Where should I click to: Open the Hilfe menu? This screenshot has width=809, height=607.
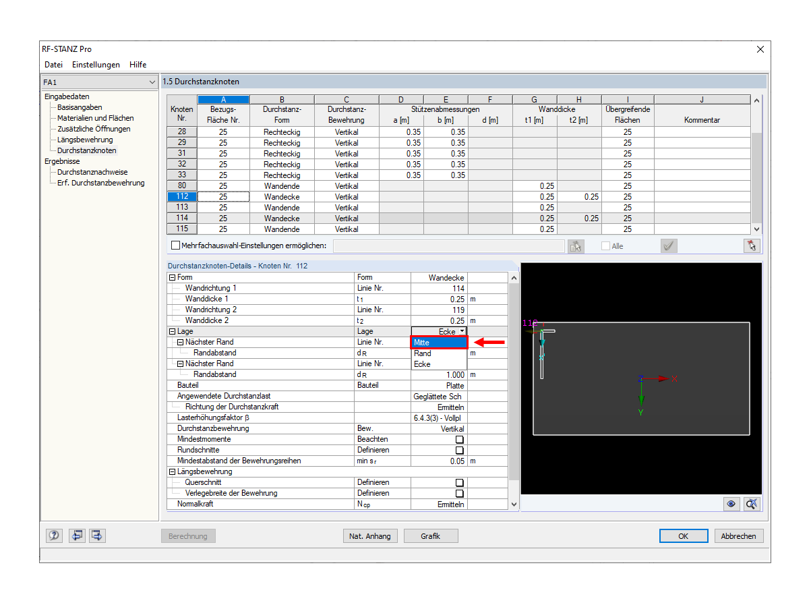point(138,65)
